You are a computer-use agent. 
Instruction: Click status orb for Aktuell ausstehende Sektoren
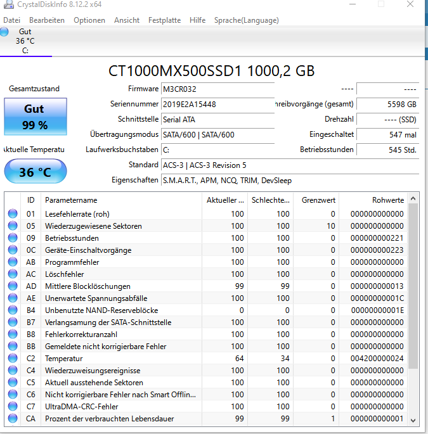pos(13,382)
